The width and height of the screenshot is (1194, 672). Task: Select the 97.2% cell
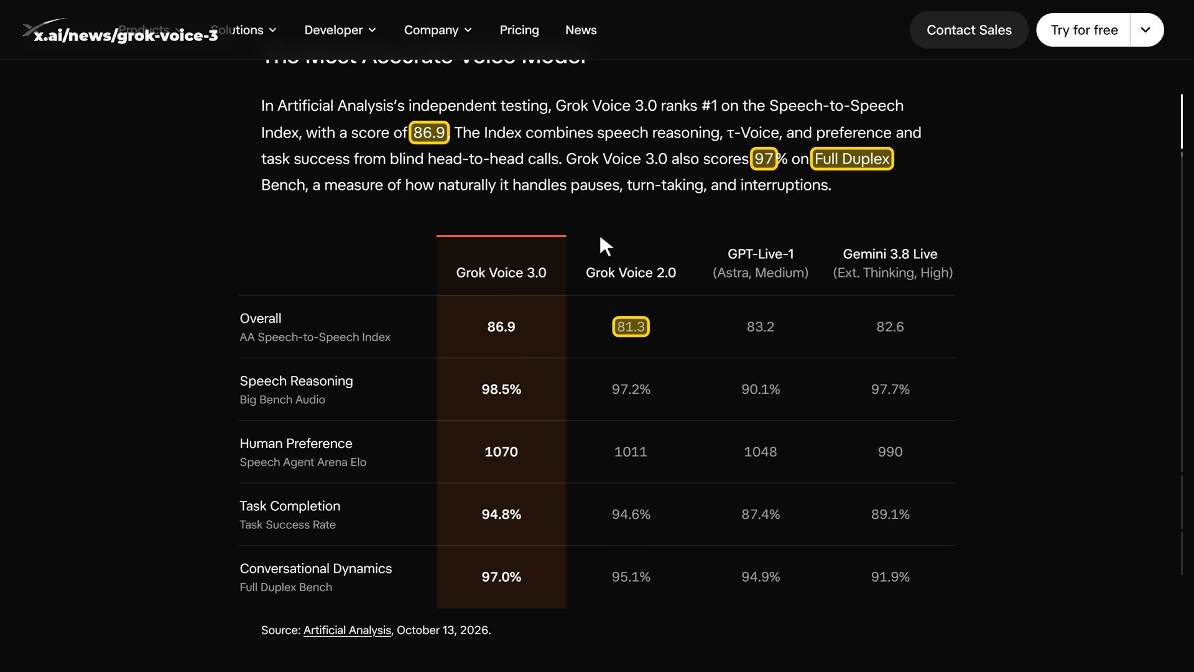pyautogui.click(x=631, y=390)
